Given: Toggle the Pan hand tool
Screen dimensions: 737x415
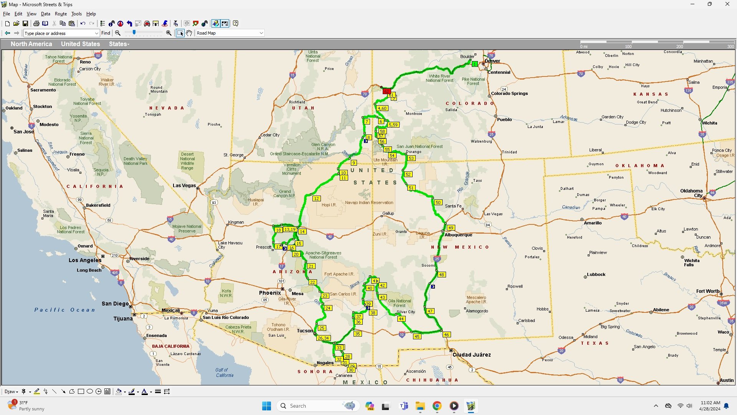Looking at the screenshot, I should 189,33.
